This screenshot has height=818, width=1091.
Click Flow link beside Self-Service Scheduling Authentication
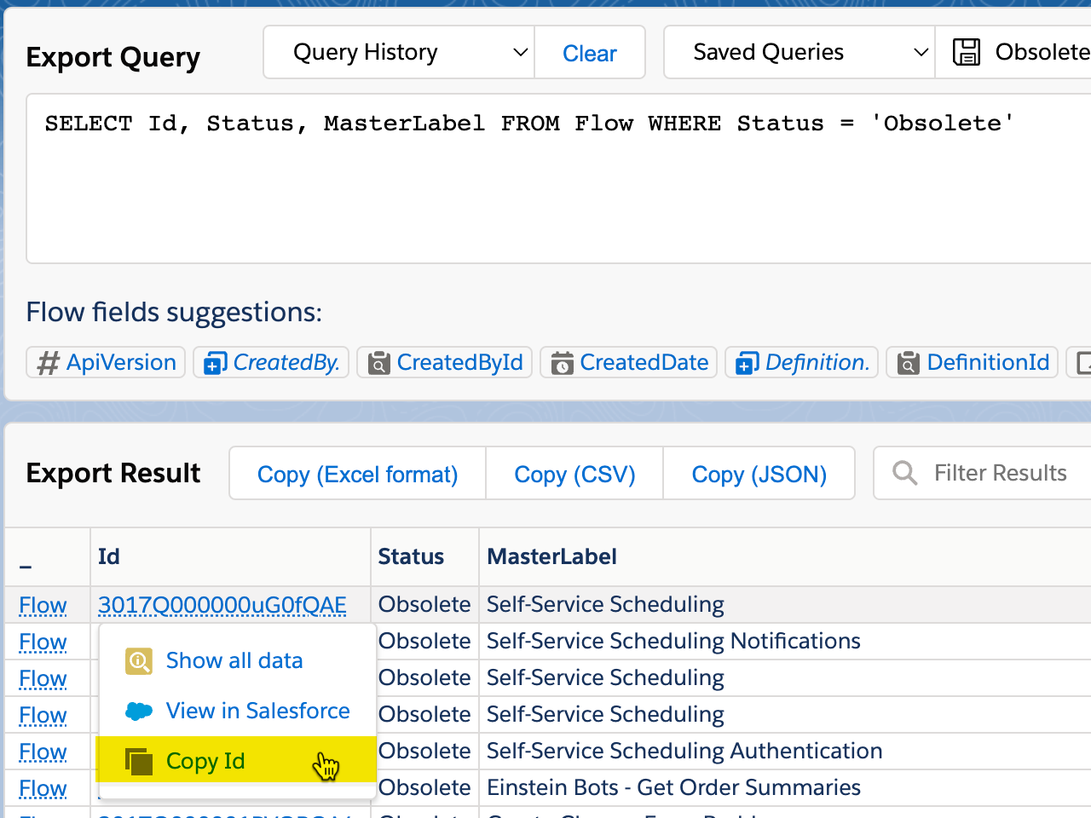coord(43,752)
